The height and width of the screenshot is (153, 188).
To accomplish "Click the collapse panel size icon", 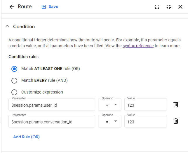I will pos(169,7).
